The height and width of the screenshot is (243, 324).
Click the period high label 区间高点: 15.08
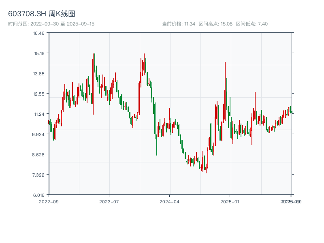tap(215, 24)
